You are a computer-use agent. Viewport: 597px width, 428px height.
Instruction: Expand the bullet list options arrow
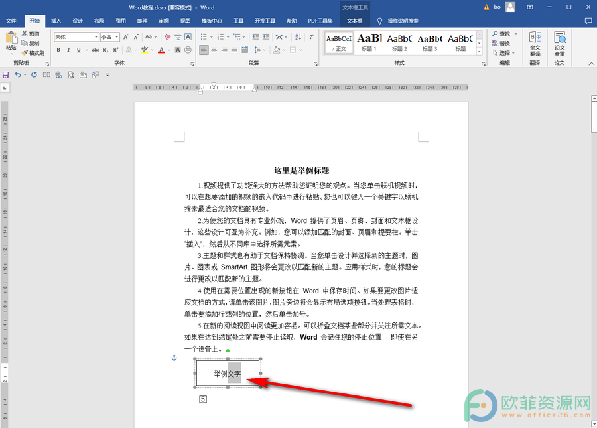[212, 37]
